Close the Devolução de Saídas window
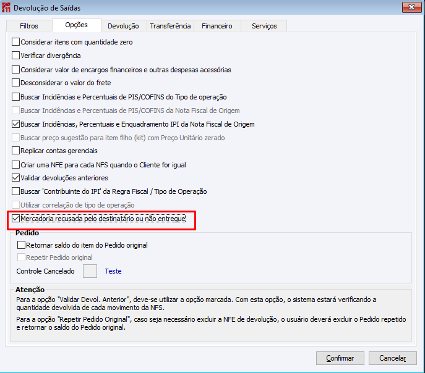The width and height of the screenshot is (425, 373). 411,7
